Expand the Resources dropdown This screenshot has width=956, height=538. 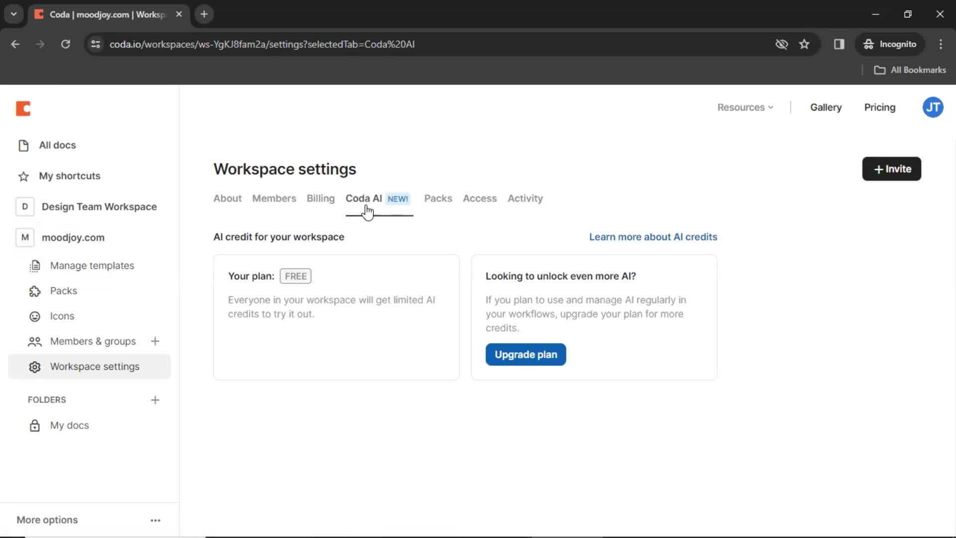[x=745, y=107]
